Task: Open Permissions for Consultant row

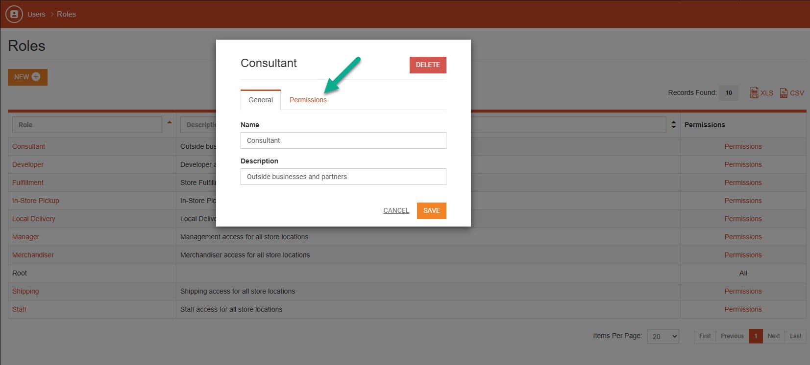Action: [x=743, y=146]
